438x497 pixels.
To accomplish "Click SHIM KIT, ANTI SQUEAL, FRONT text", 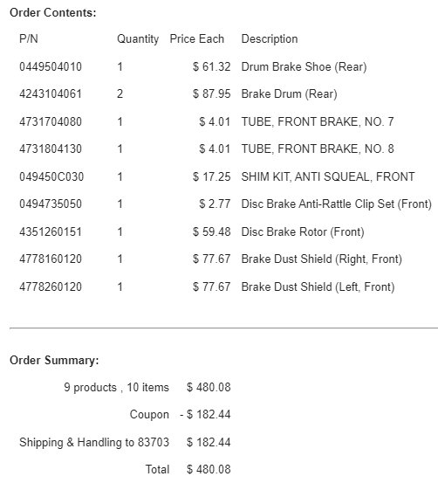I will (x=328, y=176).
